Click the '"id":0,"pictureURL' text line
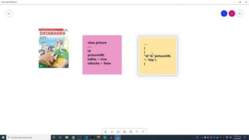 click(157, 56)
